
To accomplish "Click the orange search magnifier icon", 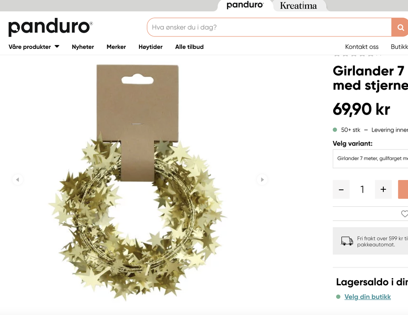I will pos(400,27).
